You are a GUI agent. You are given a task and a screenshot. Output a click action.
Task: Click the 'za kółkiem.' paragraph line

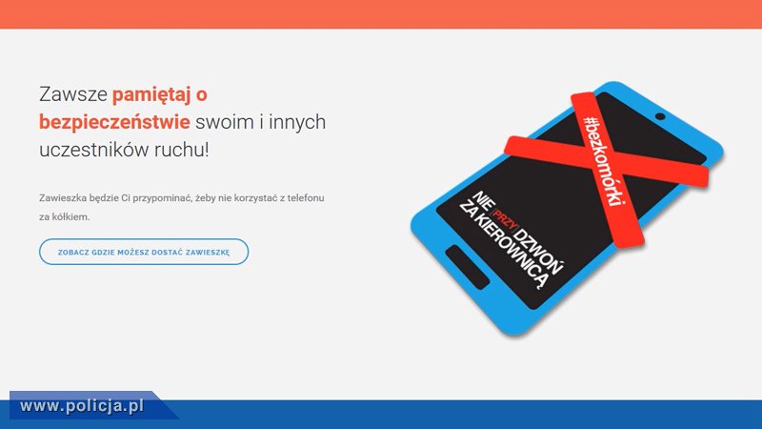click(64, 217)
